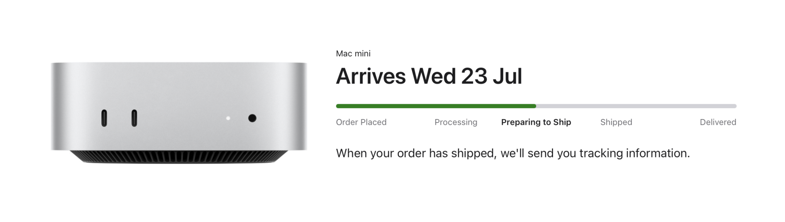Click the white status indicator light
The image size is (785, 222).
[x=228, y=118]
